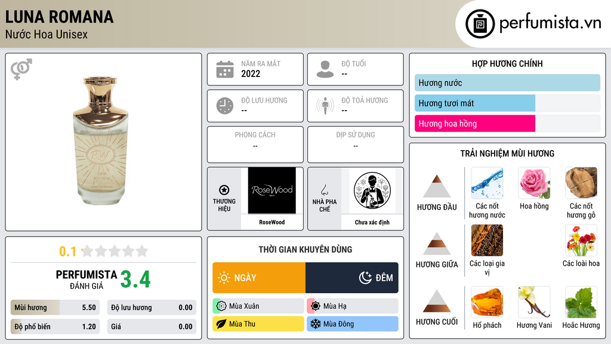Viewport: 611px width, 344px height.
Task: Click the Độ lưu hương 0.00 score bar
Action: (152, 308)
